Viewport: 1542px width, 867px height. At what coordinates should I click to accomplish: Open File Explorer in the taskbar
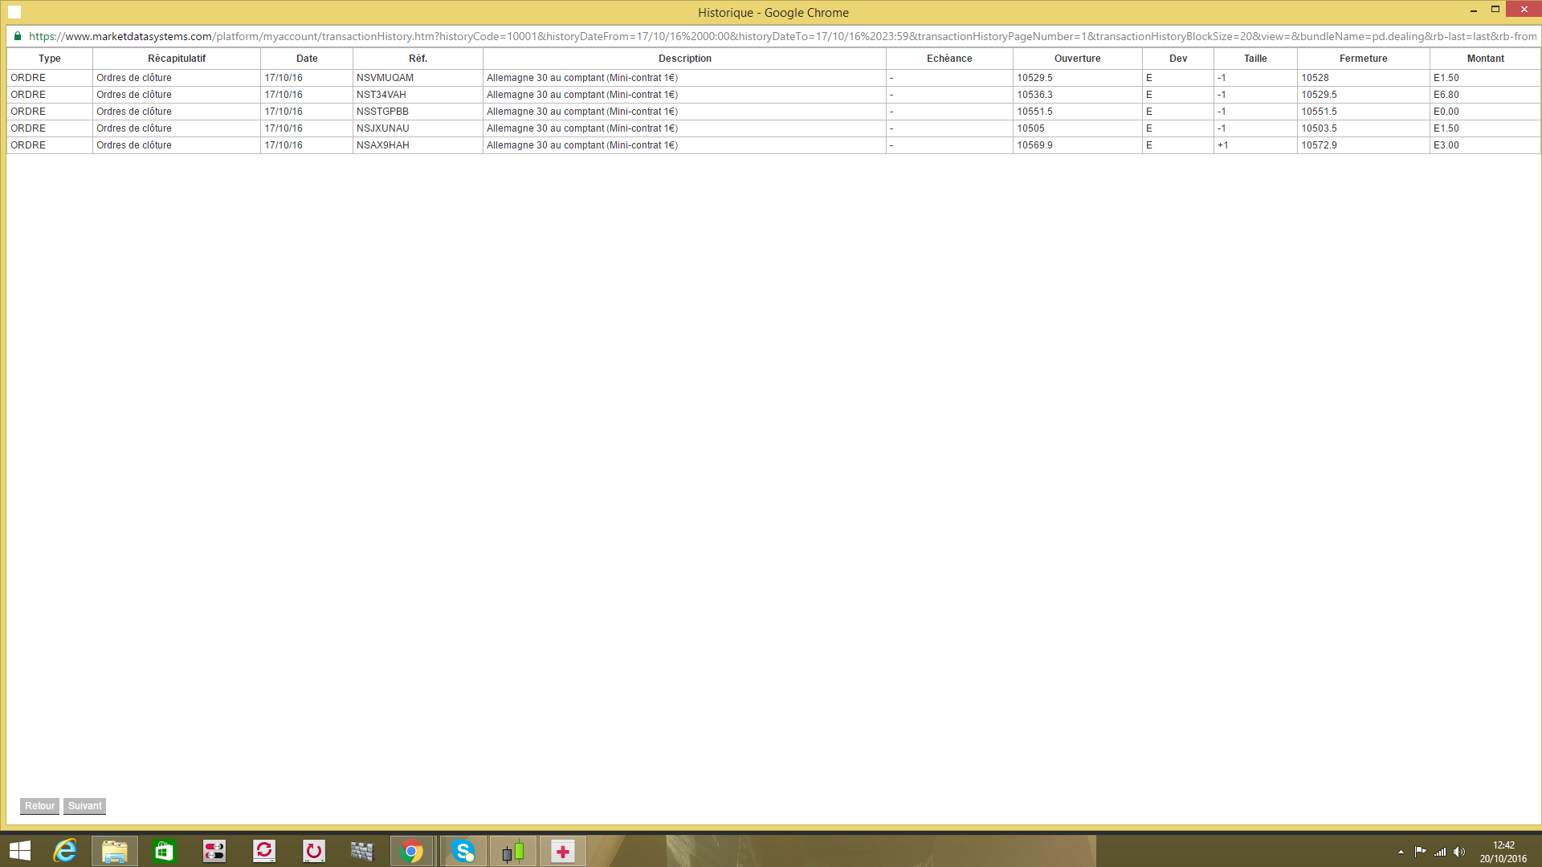tap(115, 851)
